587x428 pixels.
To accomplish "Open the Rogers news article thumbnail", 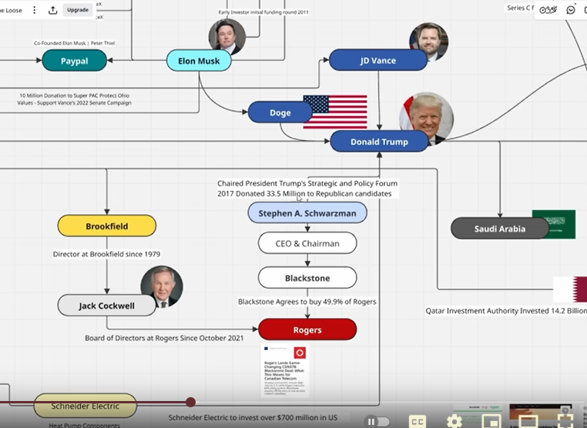I will coord(285,370).
